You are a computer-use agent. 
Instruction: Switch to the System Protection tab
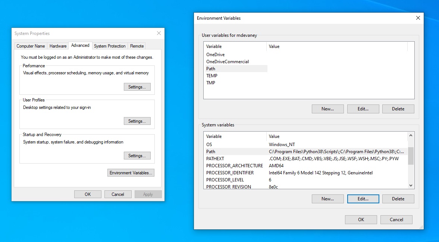[x=110, y=46]
